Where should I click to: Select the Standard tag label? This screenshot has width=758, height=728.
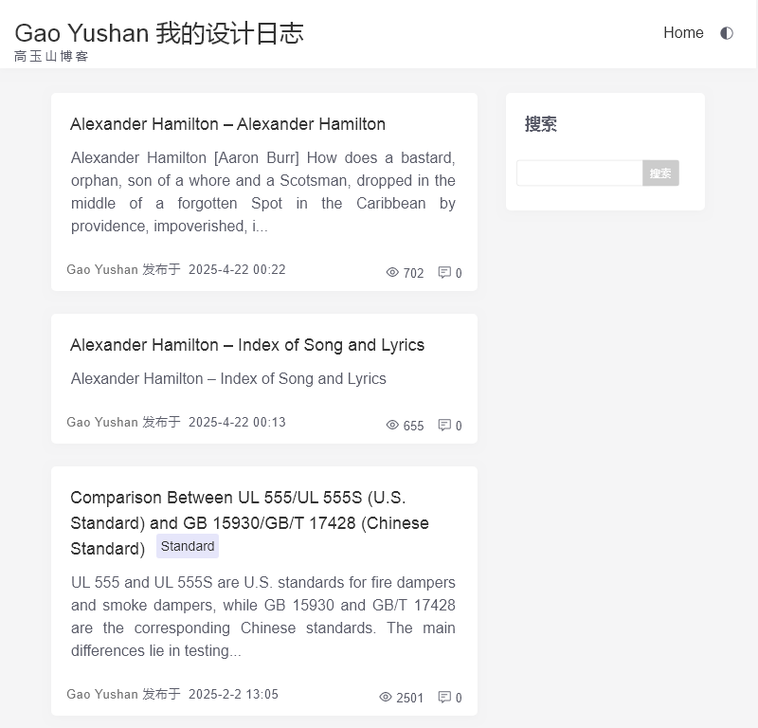point(187,546)
